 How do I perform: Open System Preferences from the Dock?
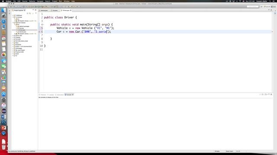pyautogui.click(x=4, y=100)
